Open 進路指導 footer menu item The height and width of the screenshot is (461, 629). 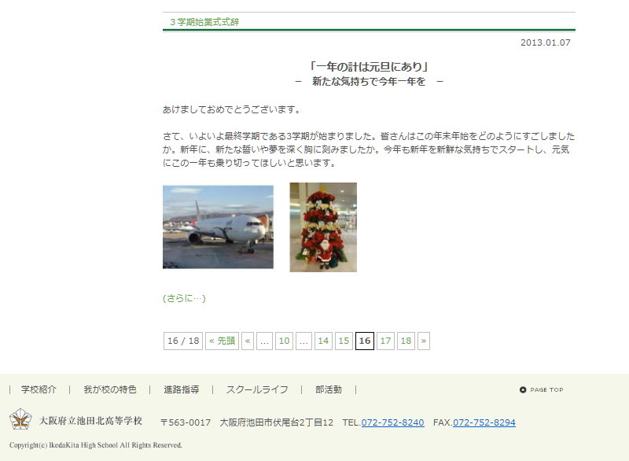(182, 389)
